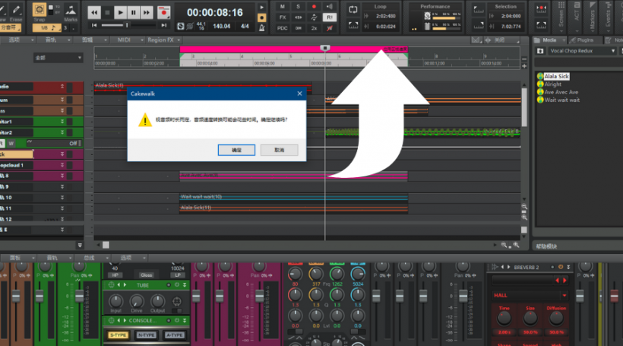The width and height of the screenshot is (623, 346).
Task: Open the Markers module dropdown
Action: (592, 30)
